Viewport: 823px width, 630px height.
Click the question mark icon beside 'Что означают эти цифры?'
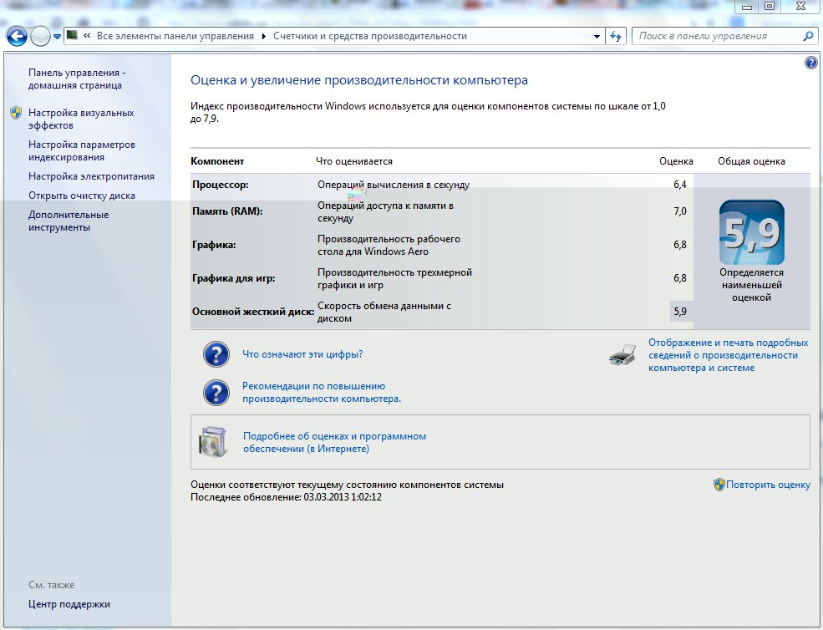point(216,354)
